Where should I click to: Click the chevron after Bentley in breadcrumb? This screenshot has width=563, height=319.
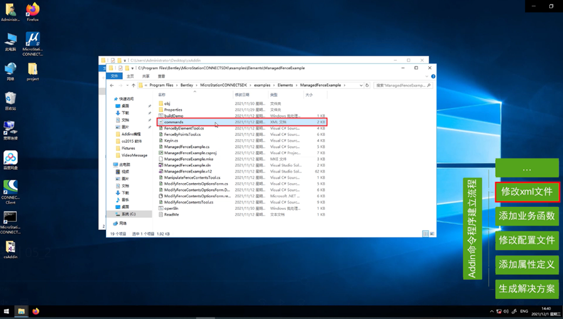(x=196, y=85)
